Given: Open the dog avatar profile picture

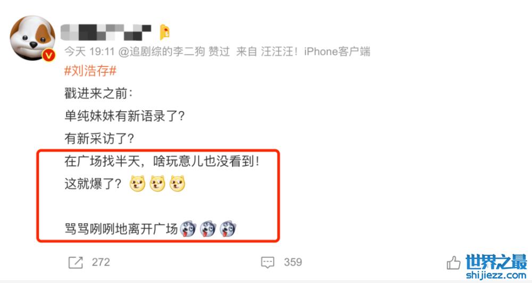Looking at the screenshot, I should (x=32, y=38).
